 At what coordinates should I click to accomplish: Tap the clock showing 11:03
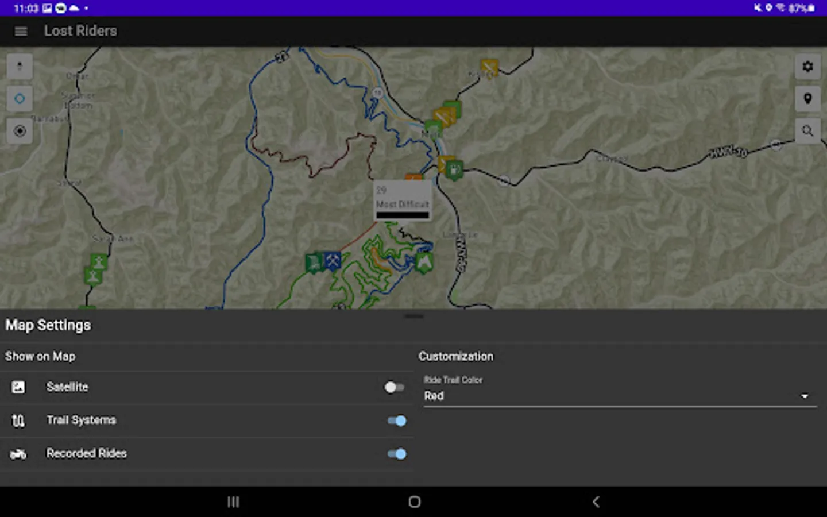[26, 8]
